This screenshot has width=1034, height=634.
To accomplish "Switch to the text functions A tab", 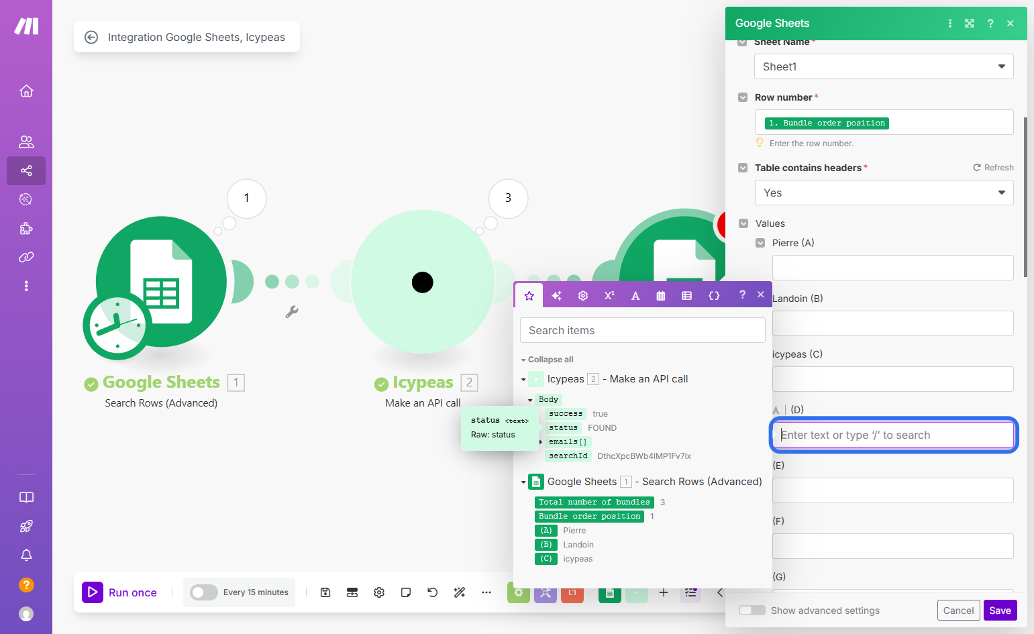I will (635, 295).
